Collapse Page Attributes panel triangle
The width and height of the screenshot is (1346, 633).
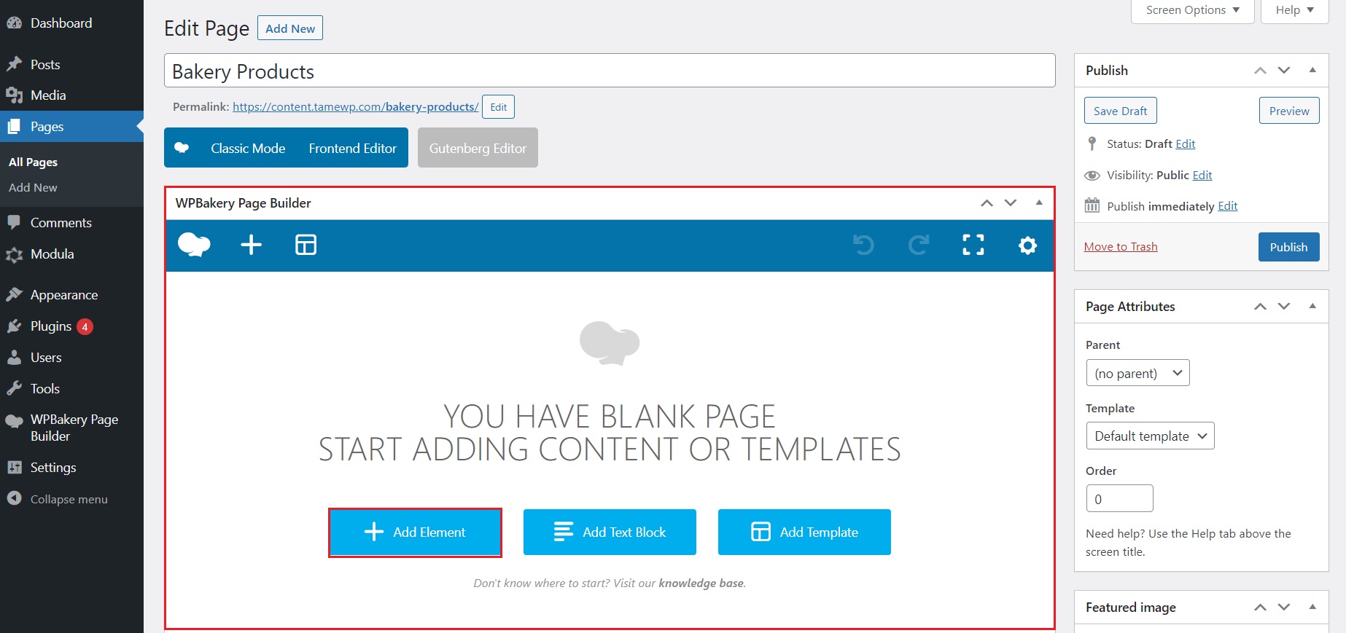tap(1312, 306)
